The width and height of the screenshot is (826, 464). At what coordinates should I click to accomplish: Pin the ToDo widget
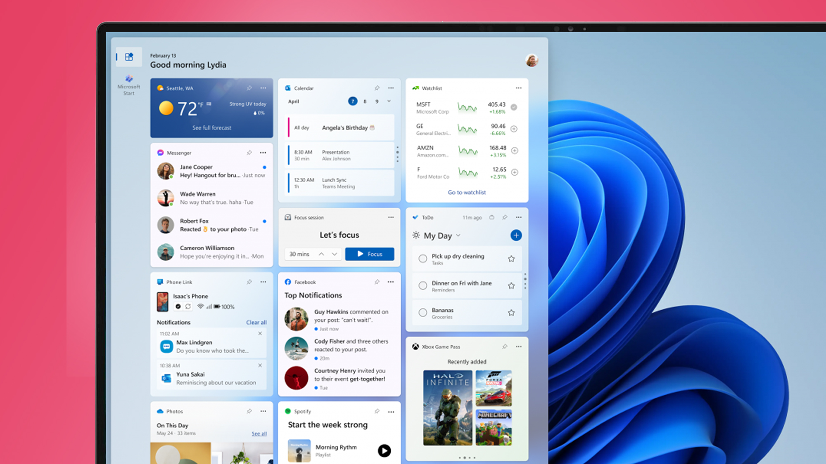(505, 217)
